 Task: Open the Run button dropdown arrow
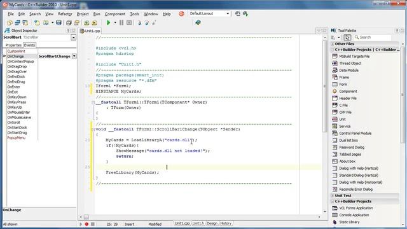115,23
